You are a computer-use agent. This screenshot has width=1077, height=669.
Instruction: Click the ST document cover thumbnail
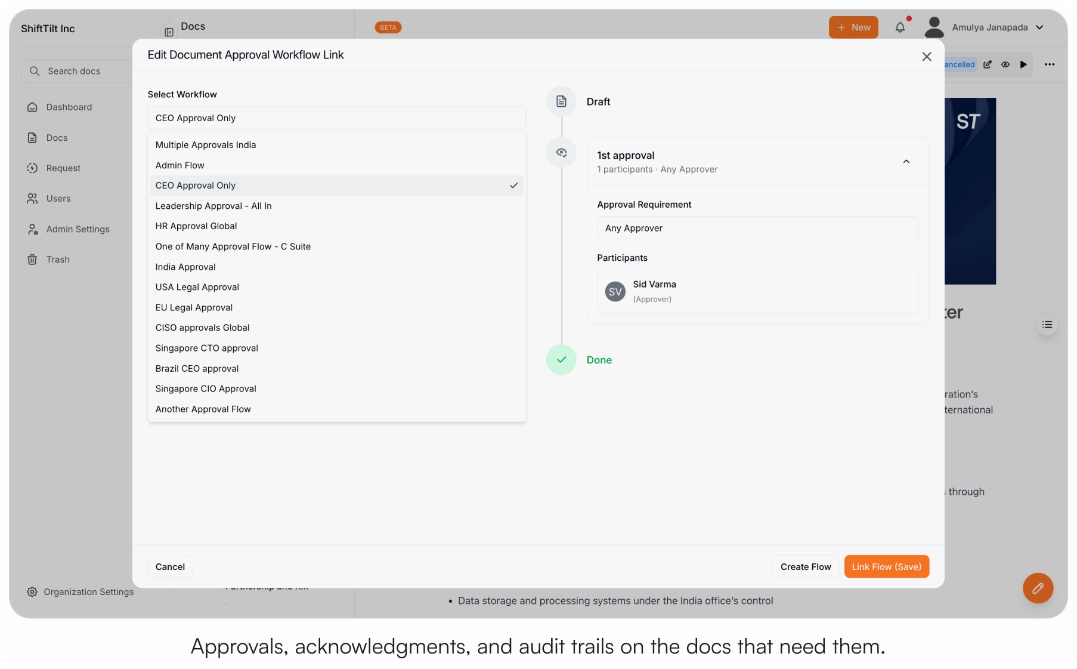[x=970, y=191]
